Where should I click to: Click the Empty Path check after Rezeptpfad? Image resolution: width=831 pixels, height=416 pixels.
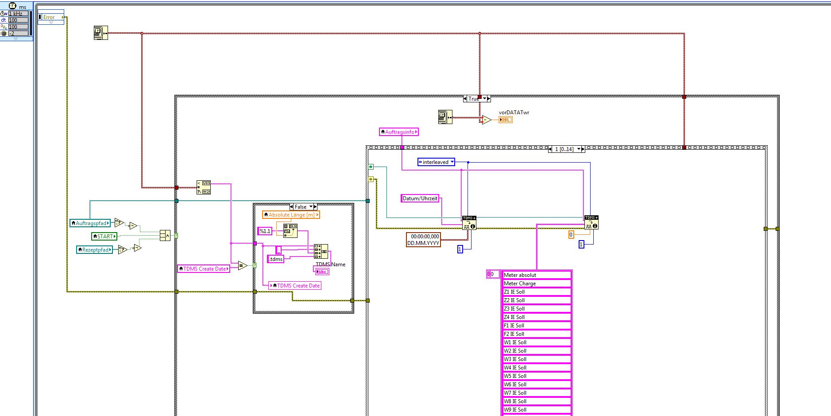(x=123, y=250)
